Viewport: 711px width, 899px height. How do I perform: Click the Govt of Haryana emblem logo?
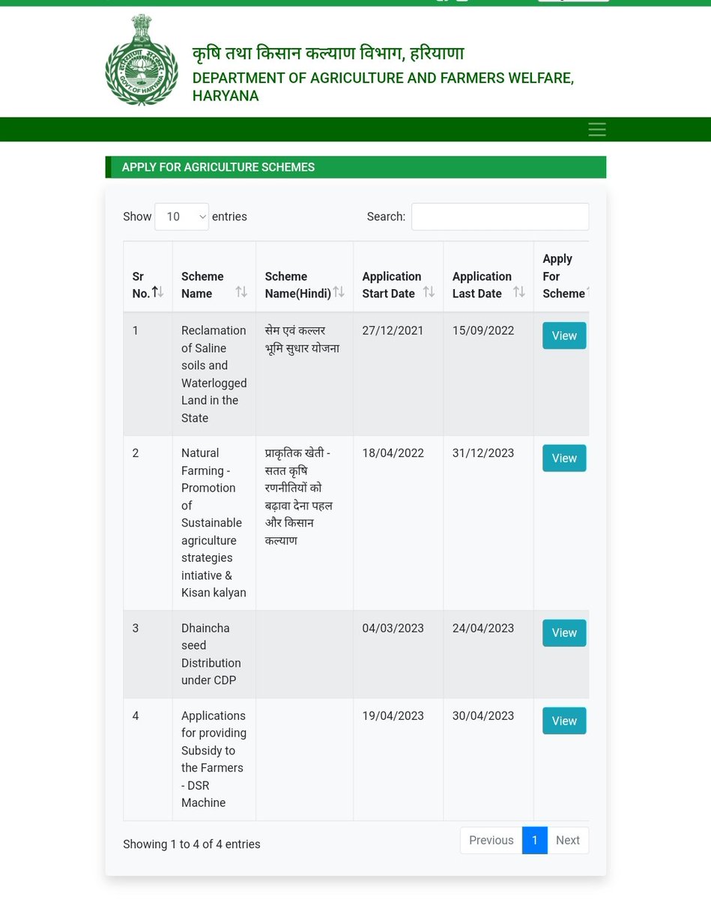[142, 61]
